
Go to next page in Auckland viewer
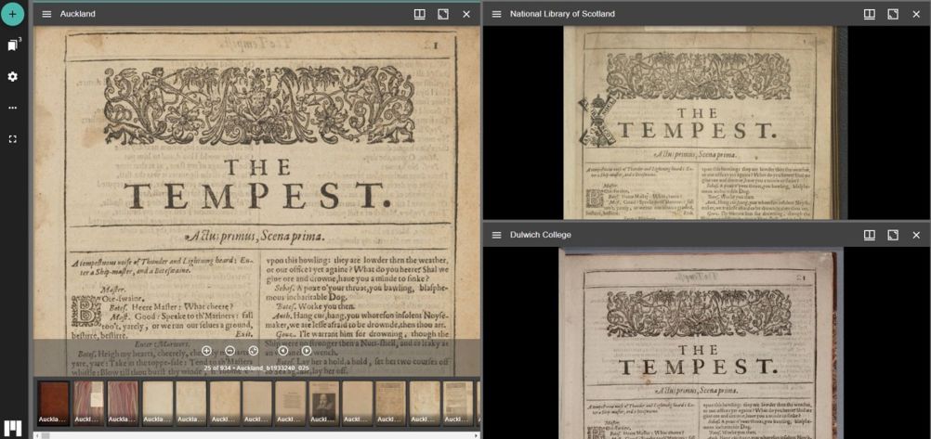[x=307, y=351]
